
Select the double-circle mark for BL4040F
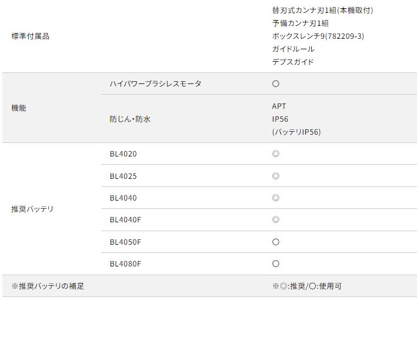[x=275, y=220]
